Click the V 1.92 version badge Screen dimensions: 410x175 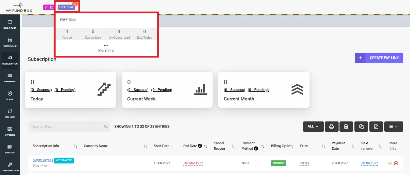[49, 7]
